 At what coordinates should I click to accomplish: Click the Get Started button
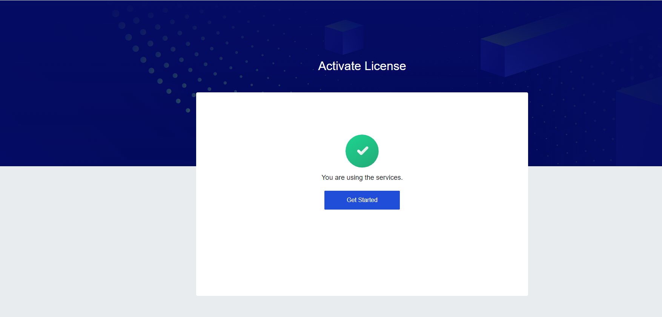pos(362,200)
